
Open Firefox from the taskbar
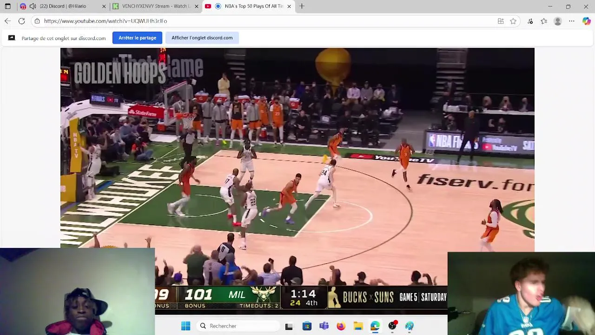click(x=341, y=326)
